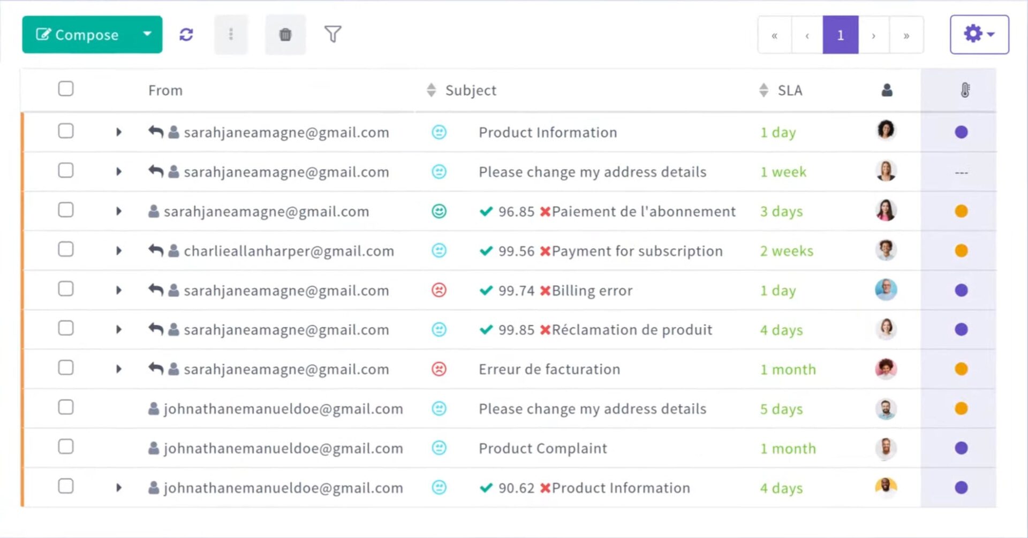The height and width of the screenshot is (538, 1028).
Task: Click the green checkmark beside 96.85
Action: click(x=486, y=211)
